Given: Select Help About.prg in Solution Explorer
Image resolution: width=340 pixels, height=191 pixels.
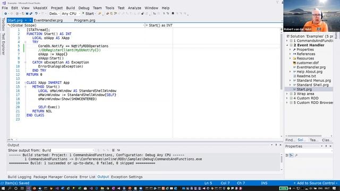Looking at the screenshot, I should (x=309, y=72).
